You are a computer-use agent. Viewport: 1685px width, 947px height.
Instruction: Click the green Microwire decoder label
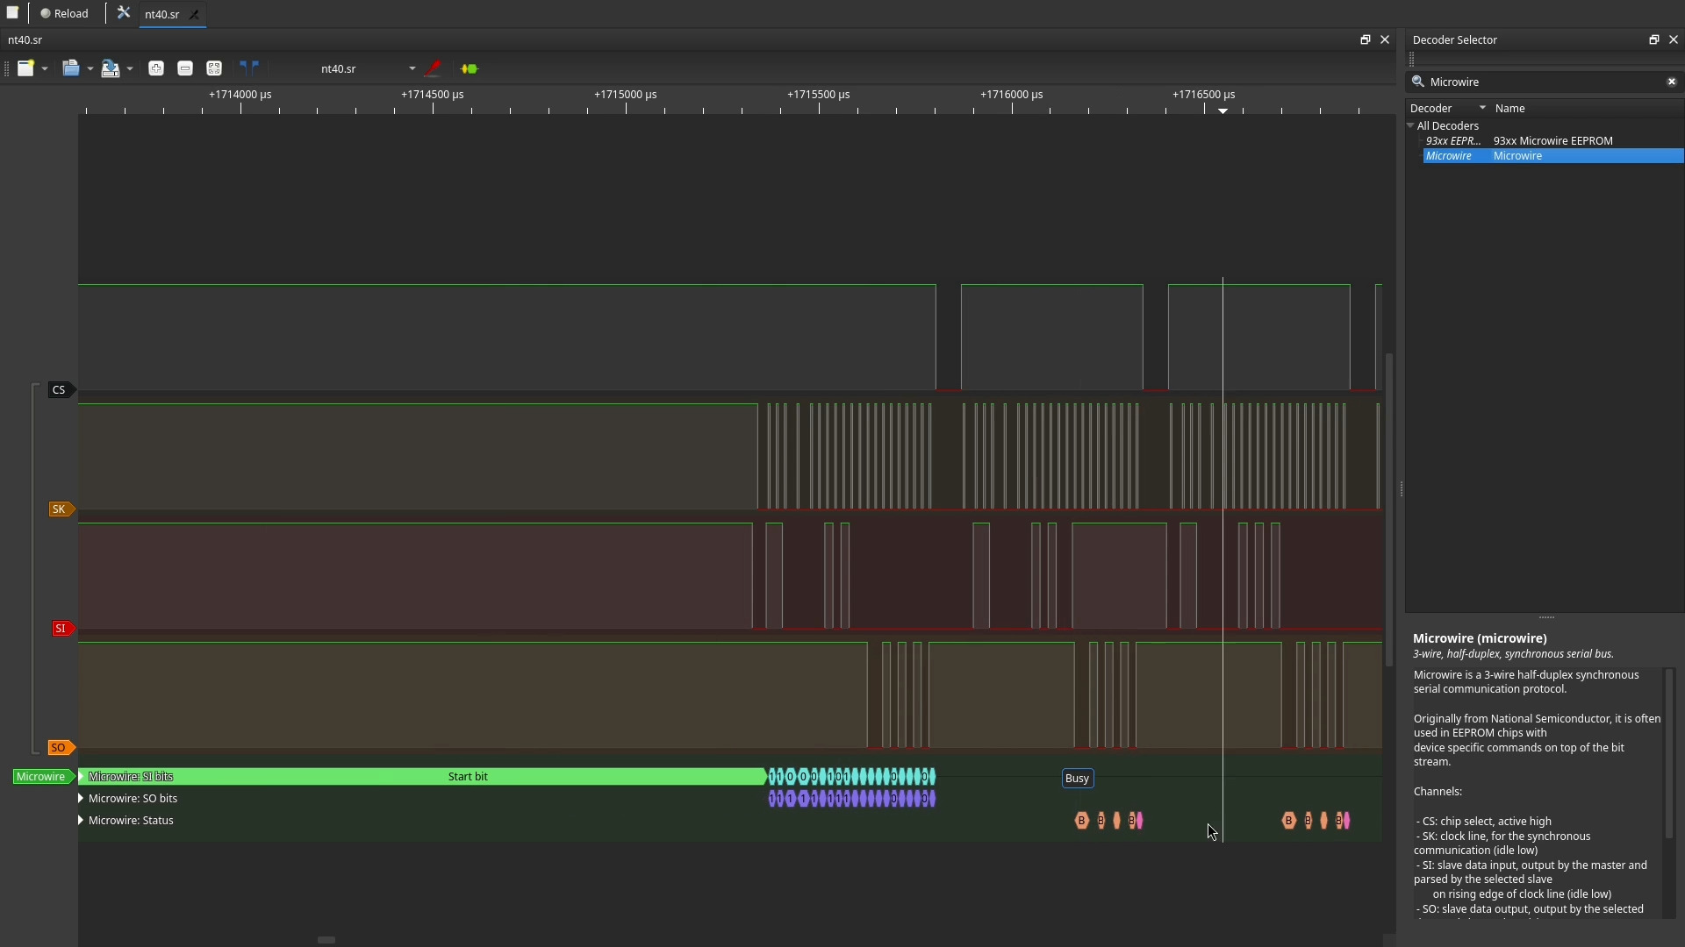(40, 777)
